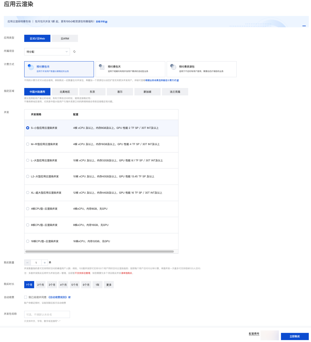Click config text for L2 row with 13.45 TF
This screenshot has height=342, width=311.
(x=114, y=177)
